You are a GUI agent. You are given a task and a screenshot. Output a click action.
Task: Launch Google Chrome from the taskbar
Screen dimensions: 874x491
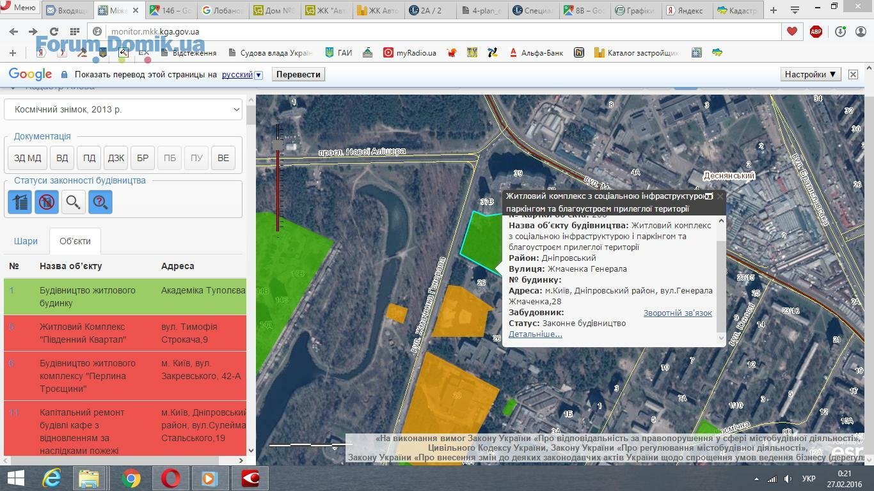131,478
